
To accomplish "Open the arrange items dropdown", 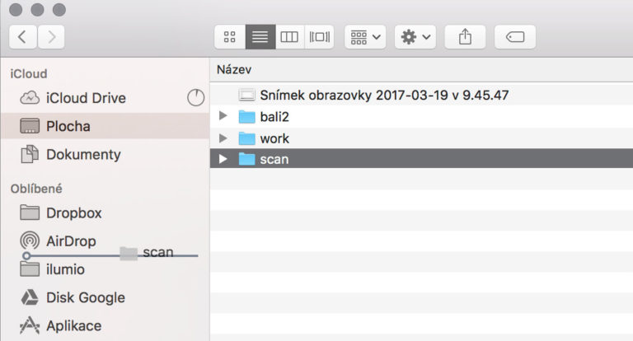I will tap(366, 37).
